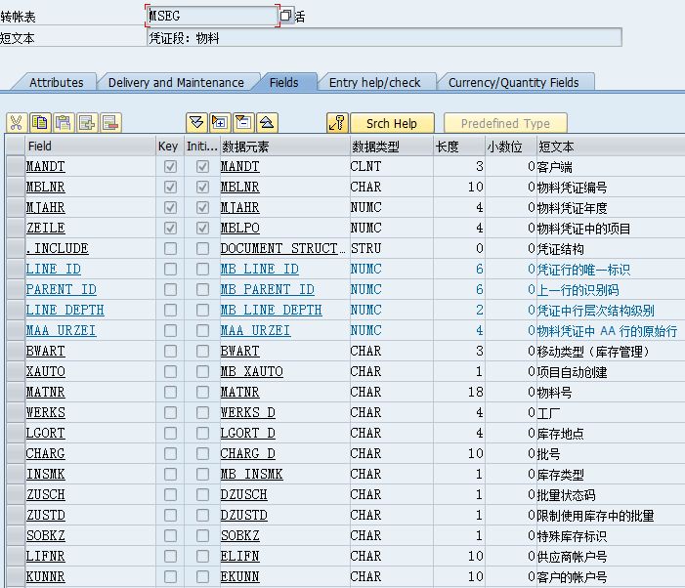Click the DZUSTD data element link
The height and width of the screenshot is (588, 685).
point(243,515)
